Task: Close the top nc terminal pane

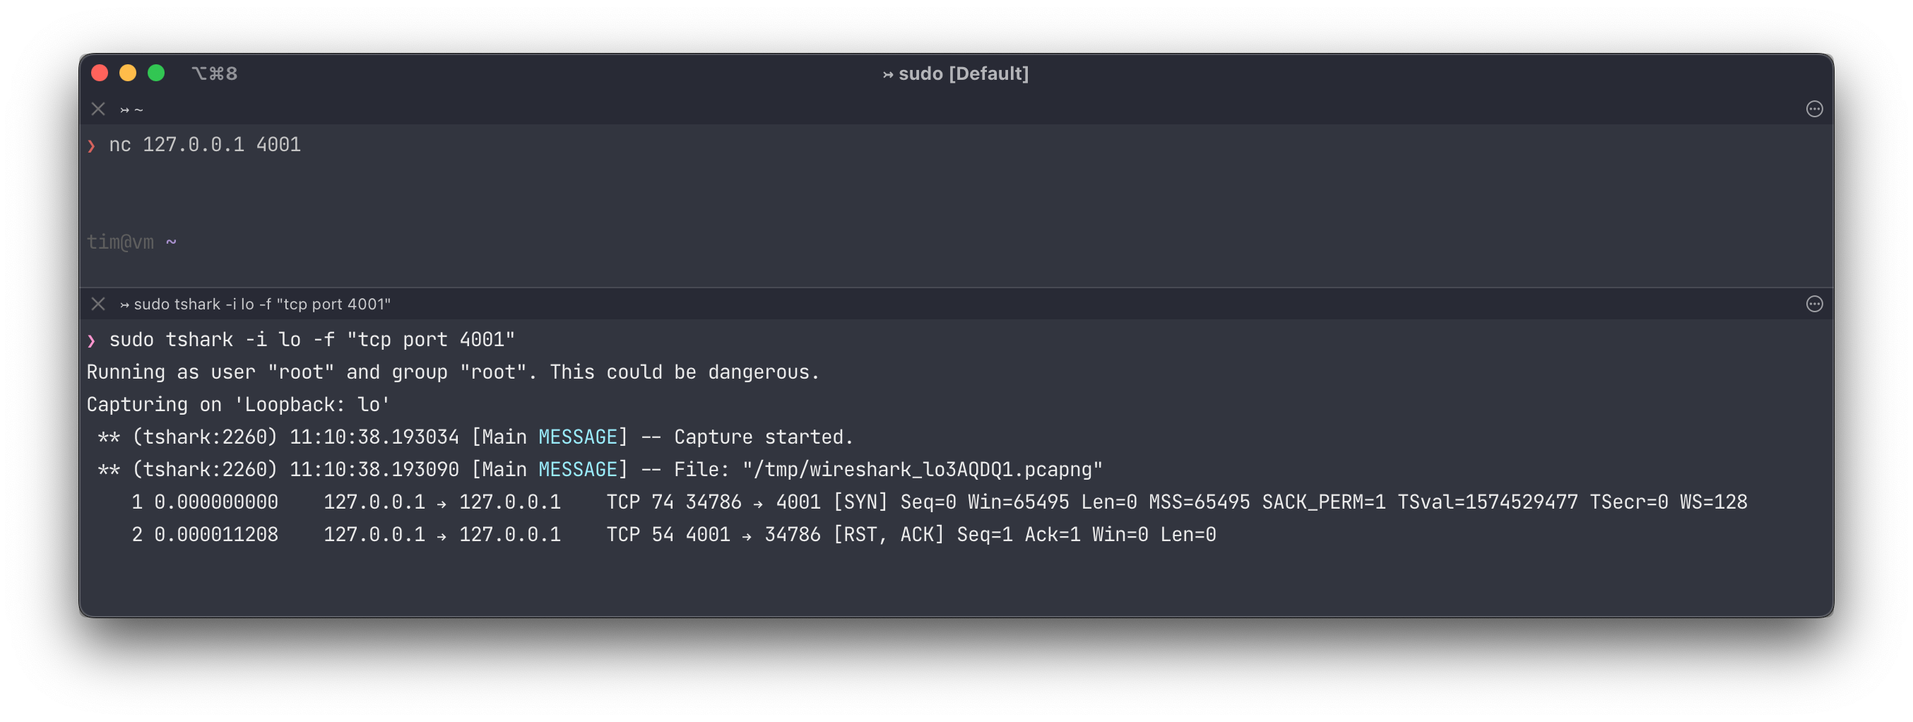Action: 98,110
